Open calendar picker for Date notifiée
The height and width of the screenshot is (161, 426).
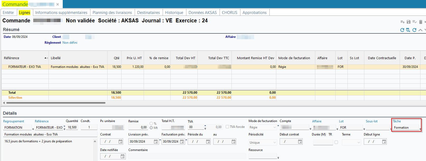(123, 156)
